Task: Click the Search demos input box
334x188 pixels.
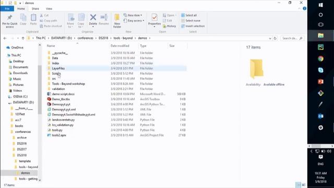Action: point(292,38)
